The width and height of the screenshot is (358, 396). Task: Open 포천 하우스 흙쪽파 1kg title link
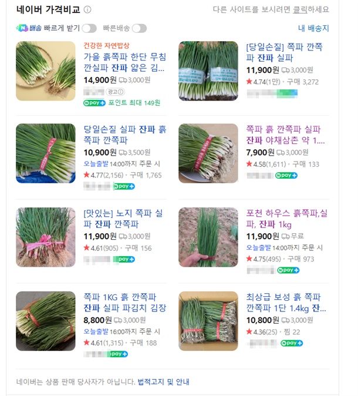(288, 219)
